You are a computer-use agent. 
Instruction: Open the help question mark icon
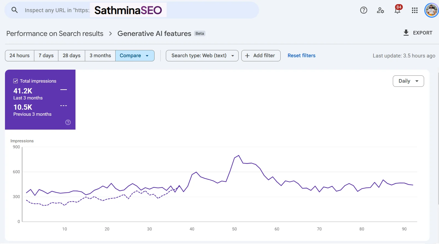click(364, 10)
